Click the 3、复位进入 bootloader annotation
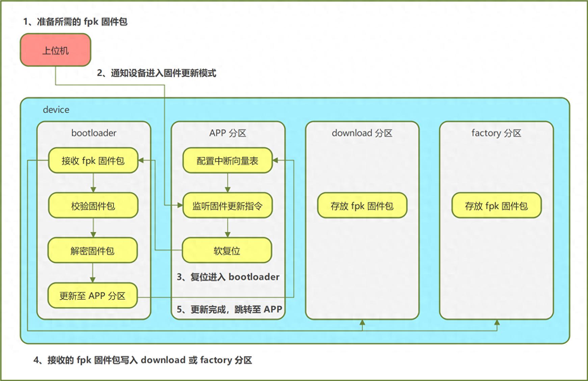Image resolution: width=588 pixels, height=381 pixels. pos(228,277)
